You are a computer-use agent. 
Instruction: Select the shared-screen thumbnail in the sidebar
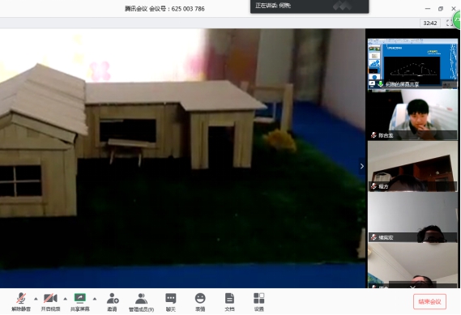412,63
